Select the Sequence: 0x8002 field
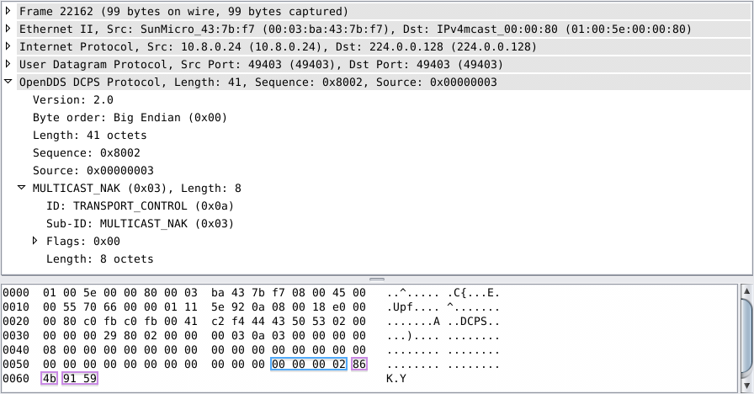Screen dimensions: 754x394 (x=87, y=153)
